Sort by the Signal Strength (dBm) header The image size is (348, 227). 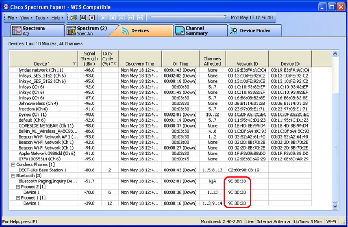tap(89, 59)
